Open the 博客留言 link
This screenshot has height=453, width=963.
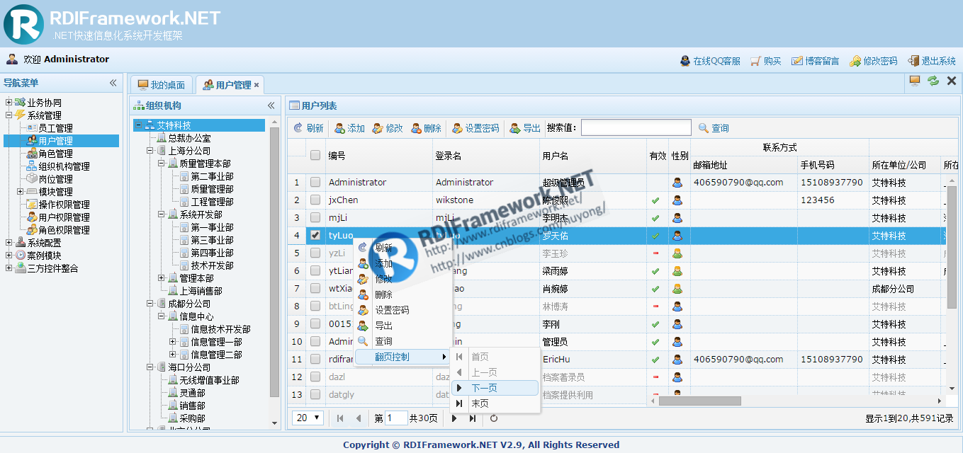click(x=816, y=61)
